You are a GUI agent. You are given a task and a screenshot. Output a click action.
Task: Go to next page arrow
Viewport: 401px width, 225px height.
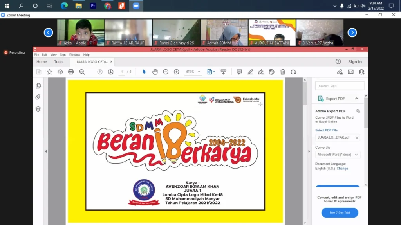tap(110, 72)
